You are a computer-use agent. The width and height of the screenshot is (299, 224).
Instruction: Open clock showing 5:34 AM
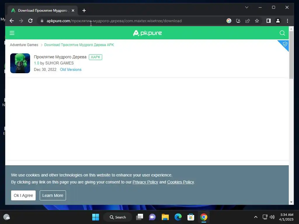(x=286, y=217)
